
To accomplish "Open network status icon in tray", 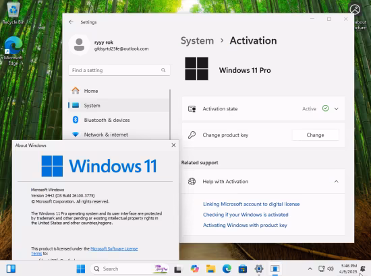I will pyautogui.click(x=321, y=269).
